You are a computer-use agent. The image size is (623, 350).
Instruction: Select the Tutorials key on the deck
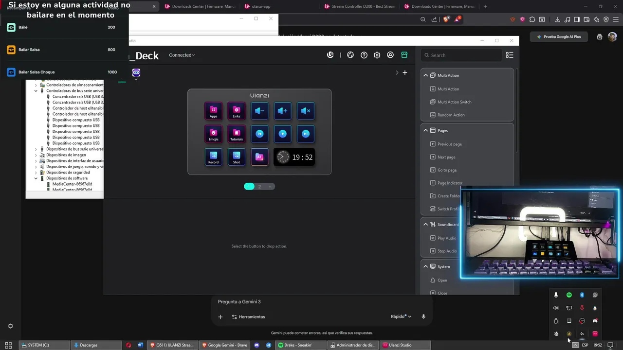(x=237, y=134)
